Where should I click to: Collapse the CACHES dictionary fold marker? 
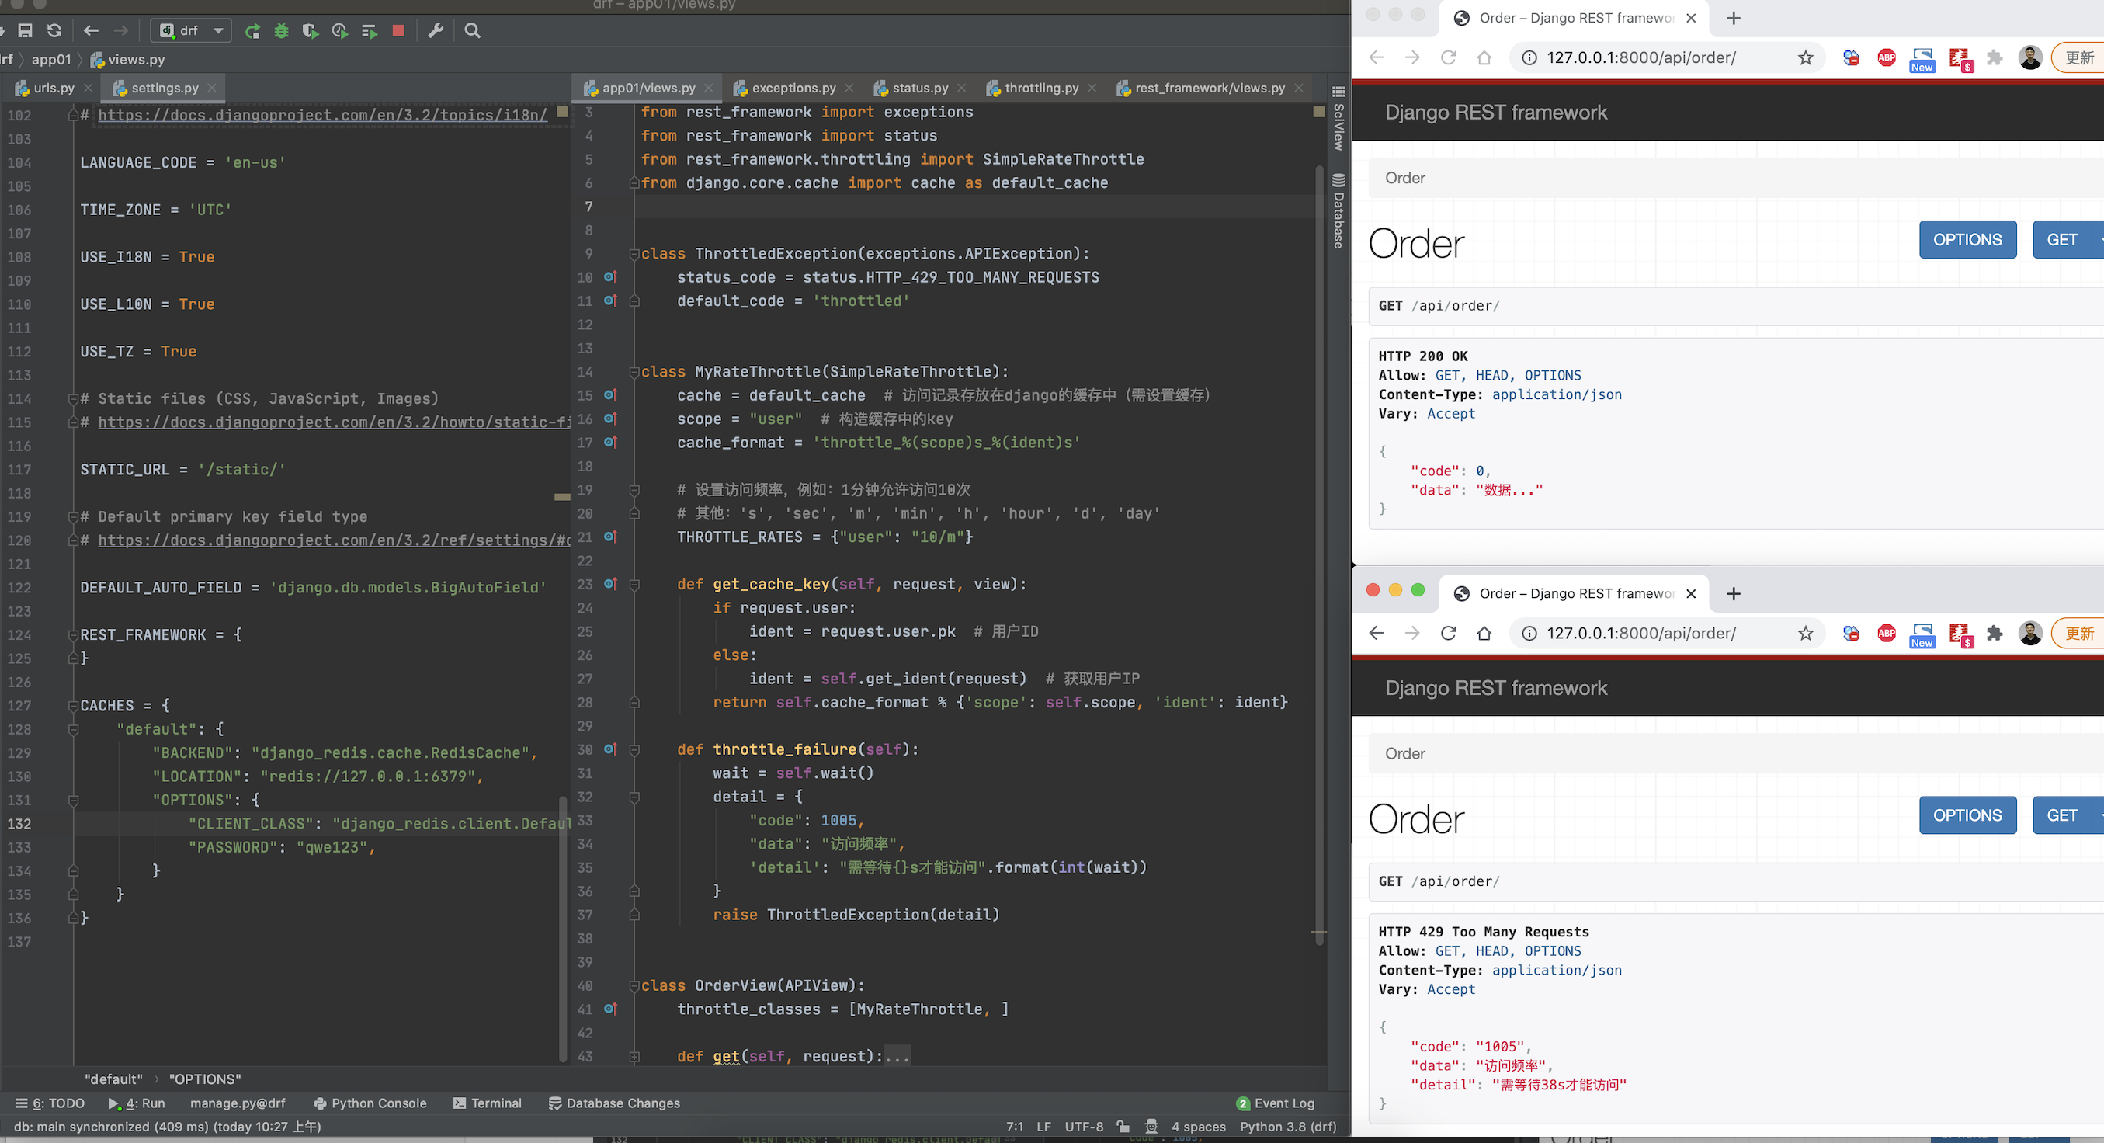(x=74, y=706)
